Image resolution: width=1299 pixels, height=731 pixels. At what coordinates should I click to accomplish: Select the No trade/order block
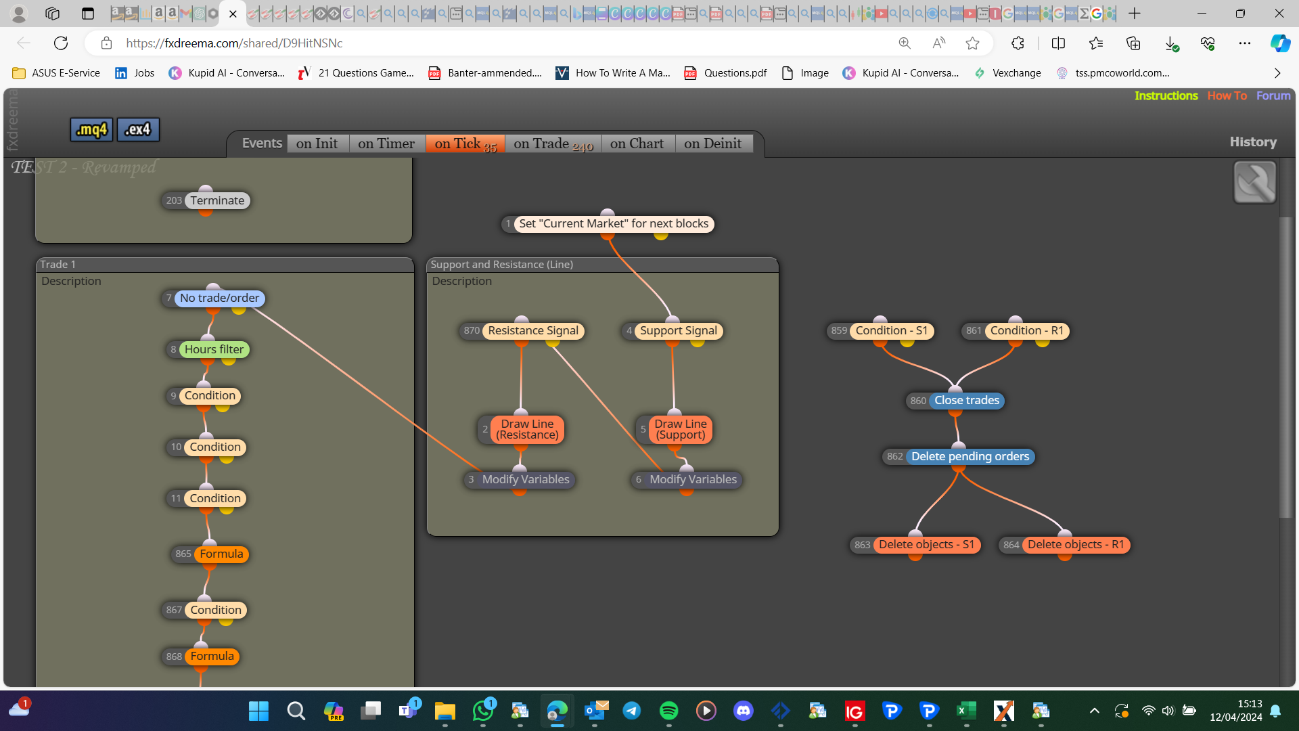pos(213,298)
